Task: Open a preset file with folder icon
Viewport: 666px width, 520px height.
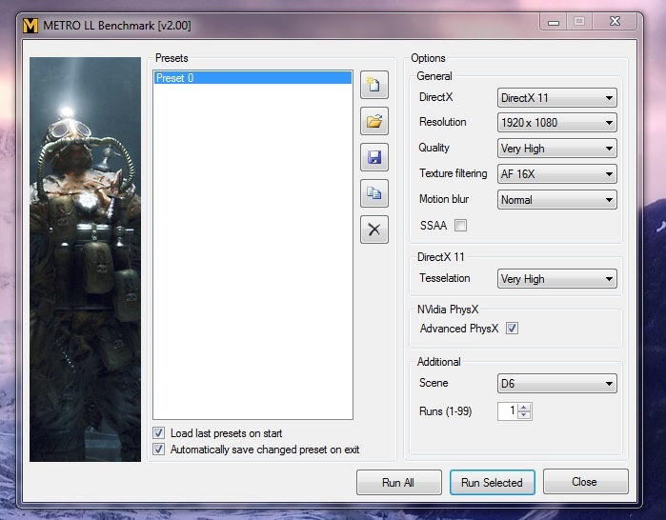Action: (374, 122)
